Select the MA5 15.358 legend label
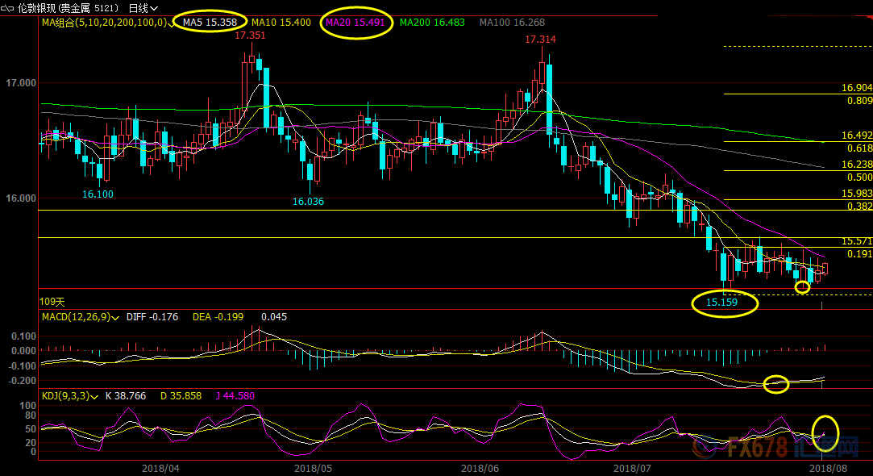 [208, 23]
